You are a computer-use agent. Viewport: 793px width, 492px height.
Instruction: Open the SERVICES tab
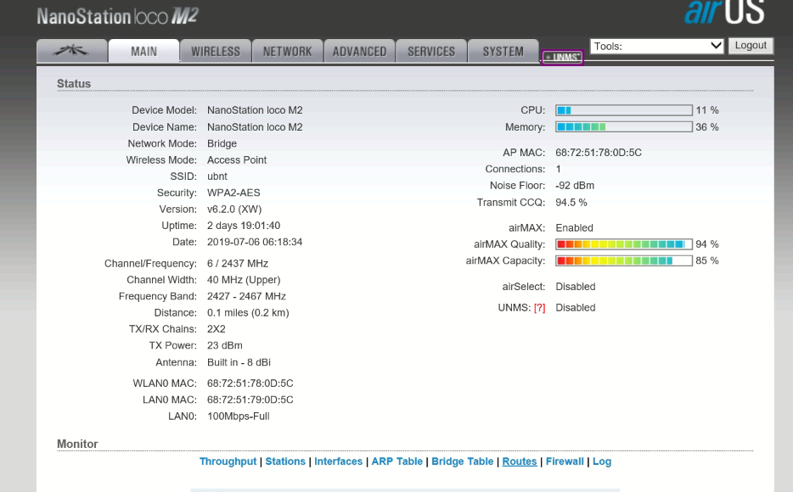pyautogui.click(x=431, y=51)
